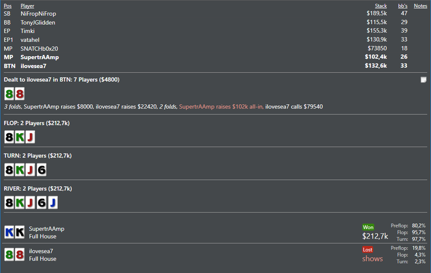The width and height of the screenshot is (431, 273).
Task: Sort by the Stack column header
Action: (x=381, y=6)
